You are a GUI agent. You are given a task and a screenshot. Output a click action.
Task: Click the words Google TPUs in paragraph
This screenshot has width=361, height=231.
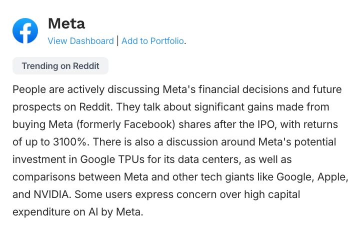coord(112,159)
